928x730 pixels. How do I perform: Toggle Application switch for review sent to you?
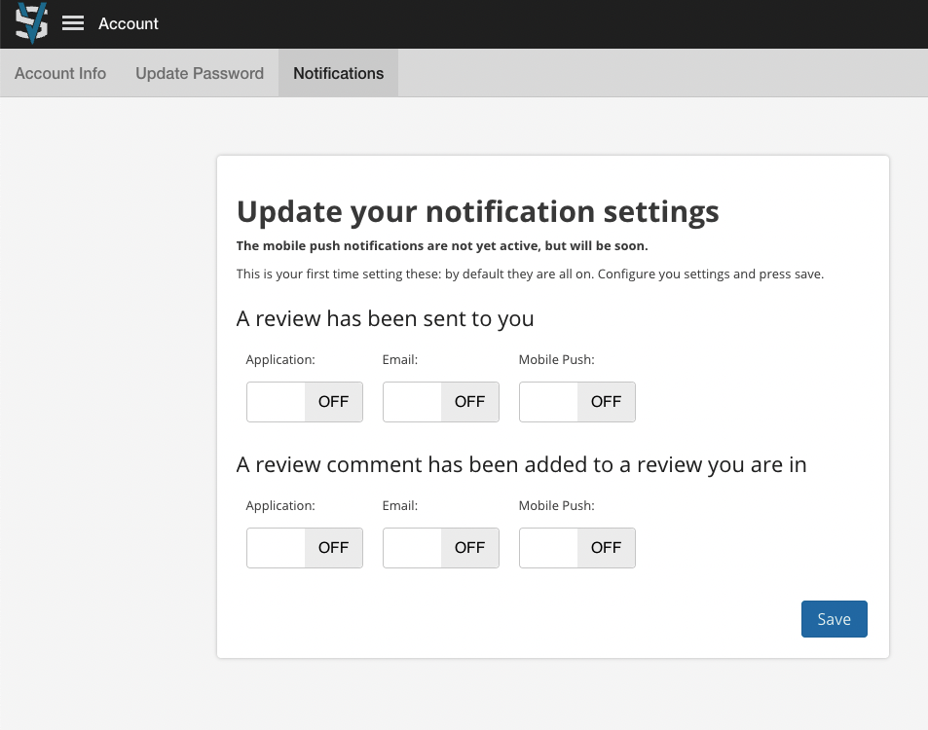click(x=305, y=402)
